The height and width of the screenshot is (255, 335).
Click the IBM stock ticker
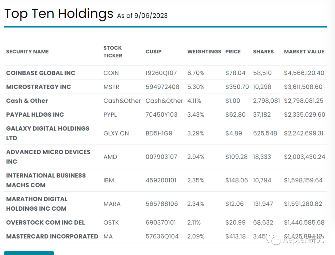click(x=109, y=181)
